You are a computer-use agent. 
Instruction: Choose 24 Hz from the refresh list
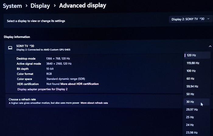[190, 125]
